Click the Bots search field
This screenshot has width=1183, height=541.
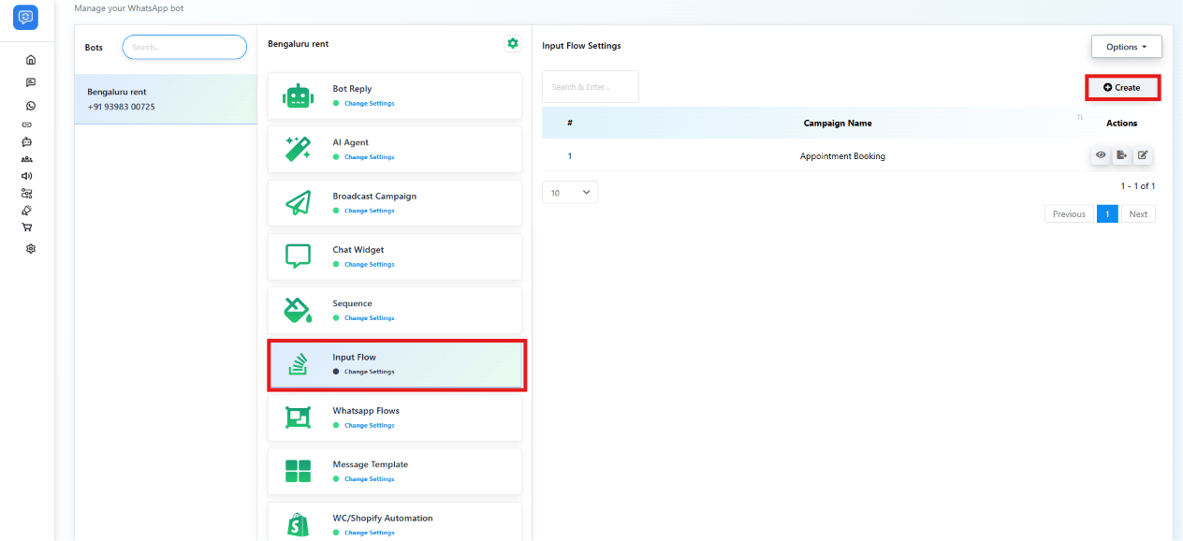coord(184,47)
